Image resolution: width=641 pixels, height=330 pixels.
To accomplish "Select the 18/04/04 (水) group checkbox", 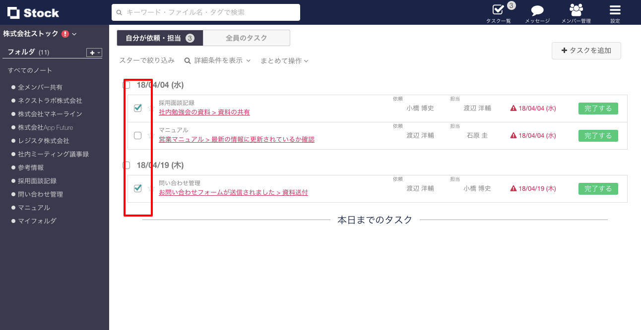I will 125,85.
